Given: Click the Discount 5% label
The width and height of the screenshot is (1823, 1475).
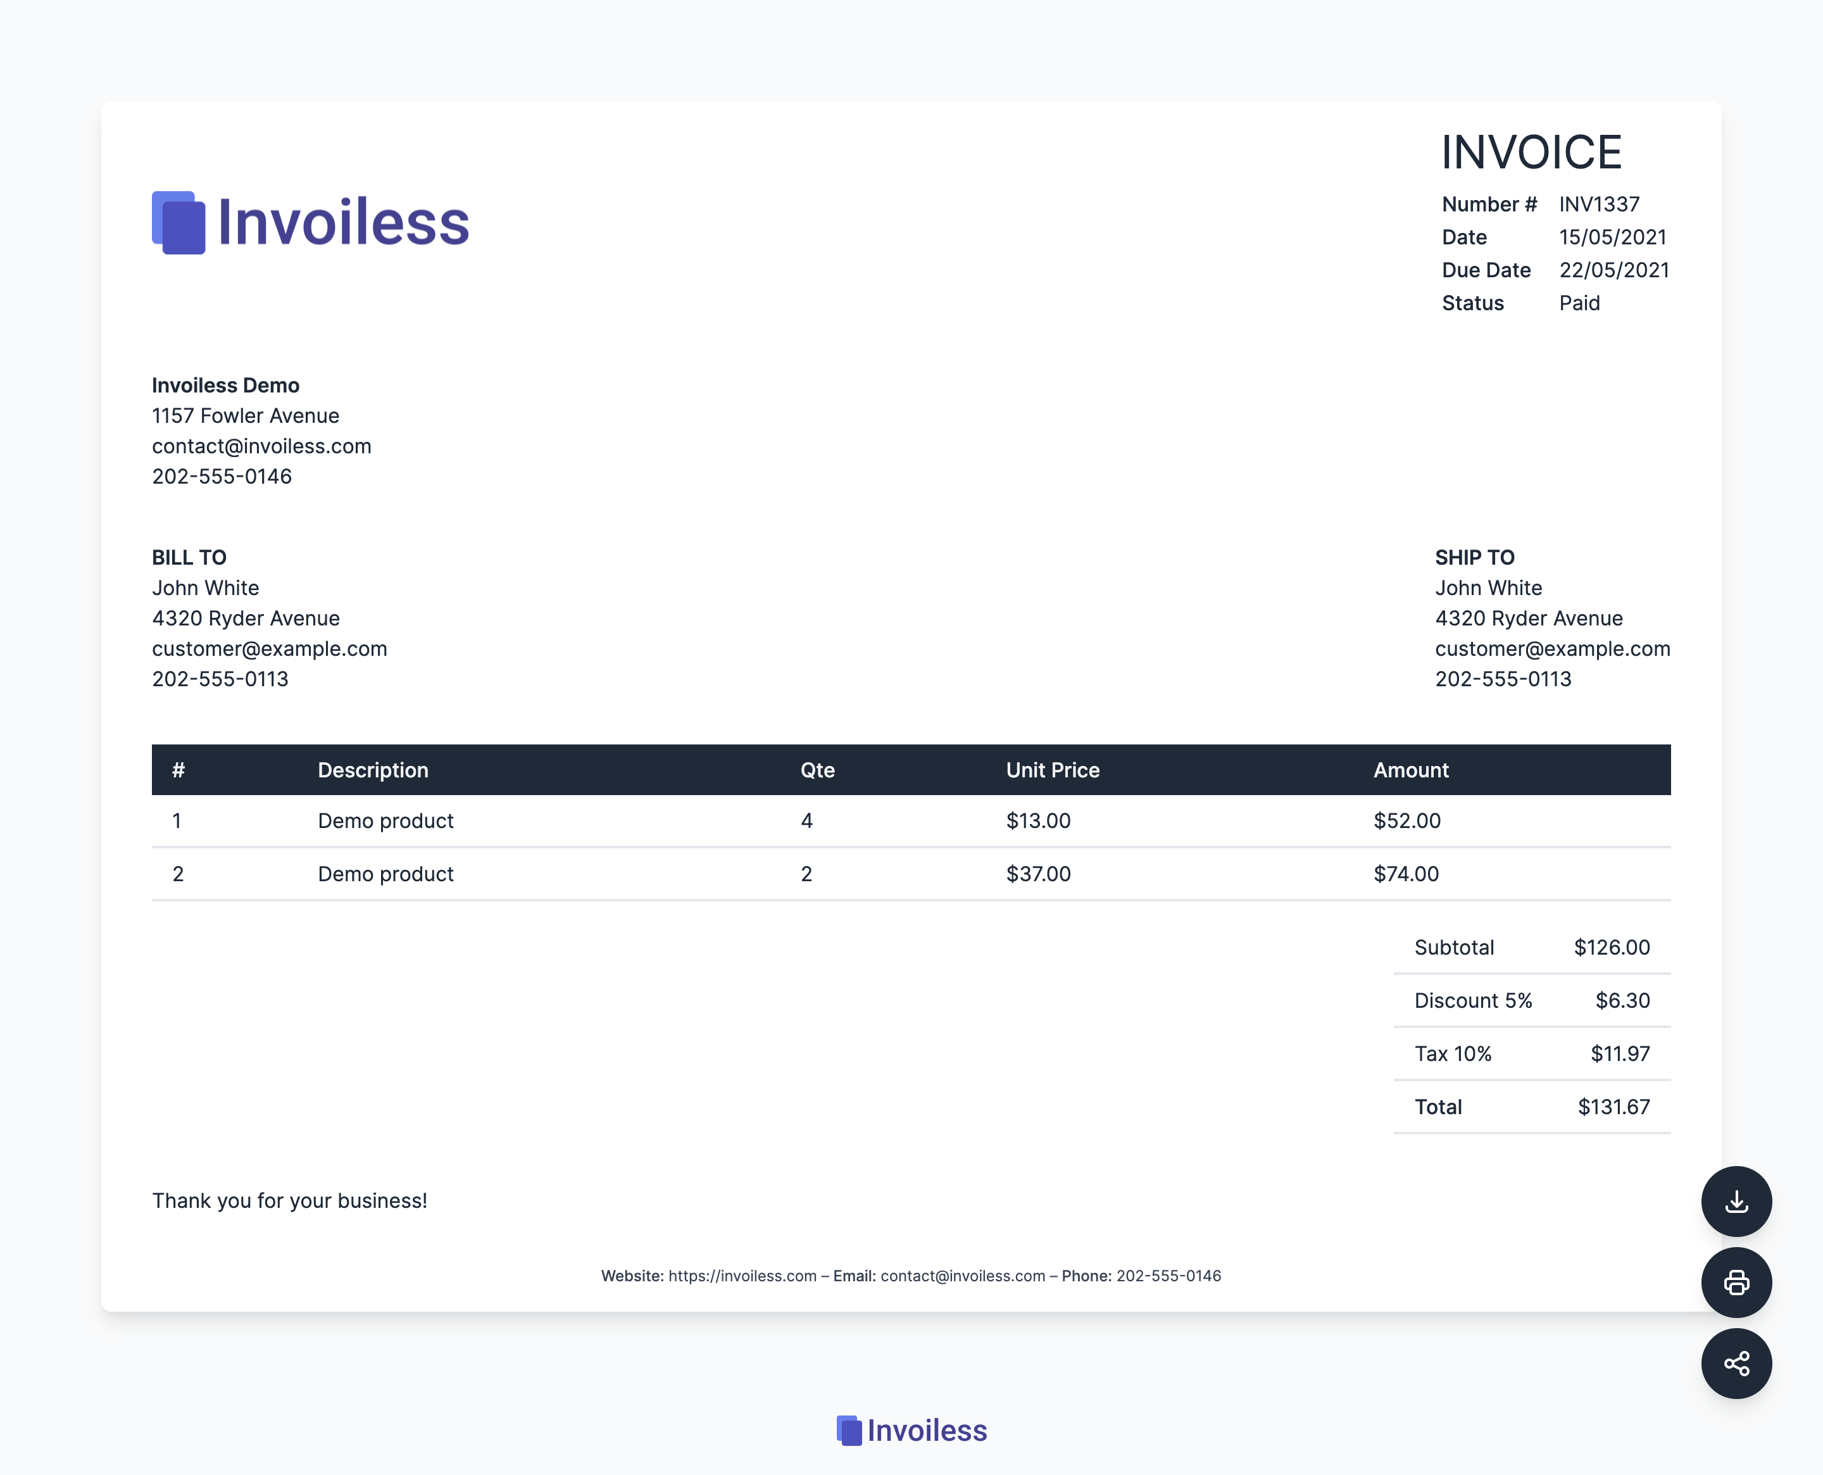Looking at the screenshot, I should (x=1473, y=1001).
